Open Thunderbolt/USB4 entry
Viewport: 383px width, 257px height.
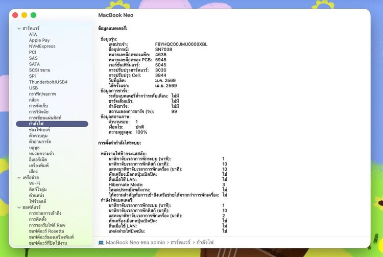click(48, 82)
